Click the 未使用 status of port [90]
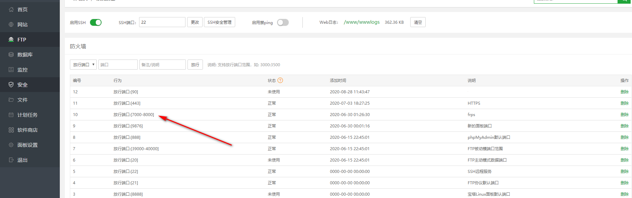 [274, 92]
